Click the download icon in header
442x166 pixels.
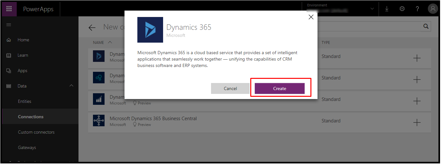(x=387, y=9)
